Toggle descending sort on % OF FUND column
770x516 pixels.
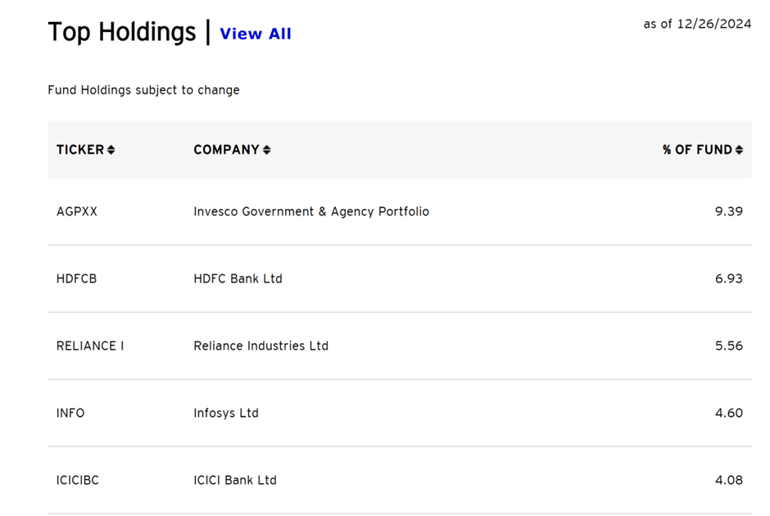click(740, 150)
